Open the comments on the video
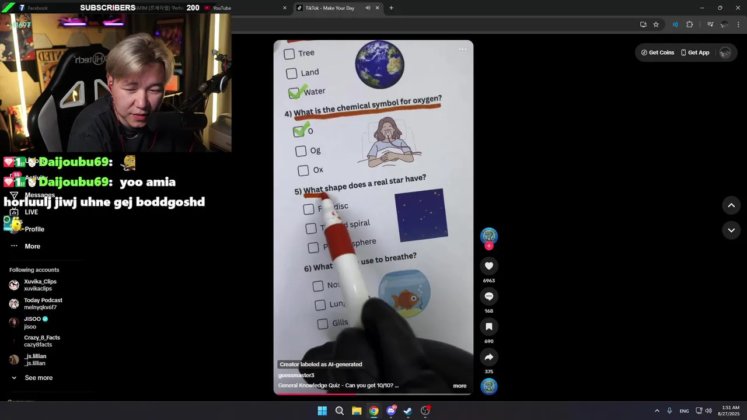This screenshot has width=747, height=420. 489,296
